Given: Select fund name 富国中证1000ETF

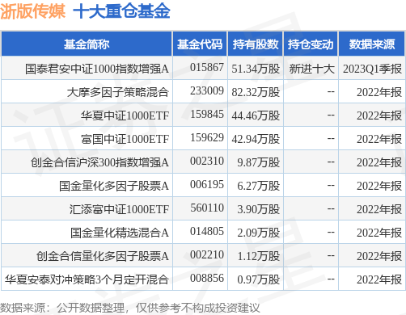Looking at the screenshot, I should tap(125, 139).
